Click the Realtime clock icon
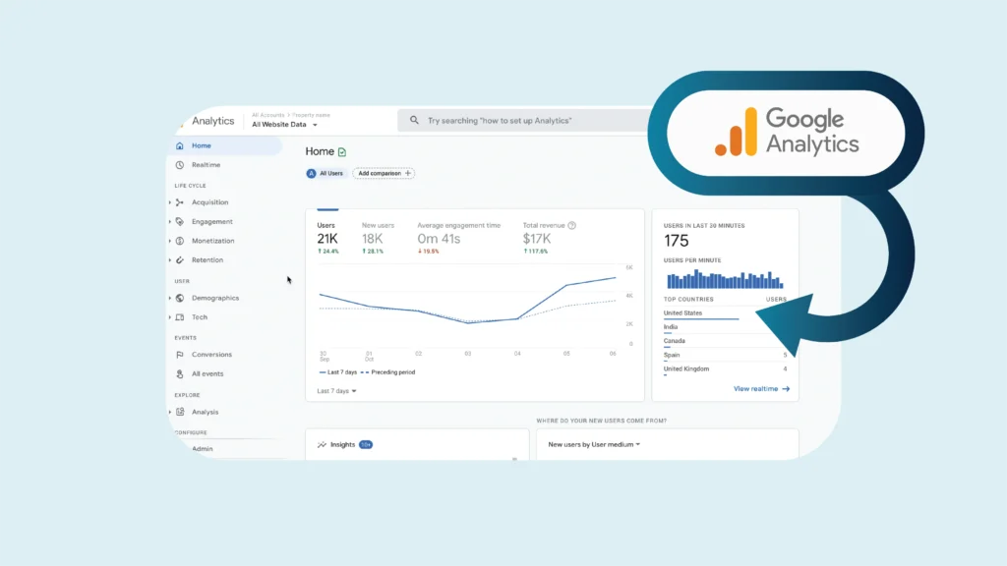 [x=179, y=165]
